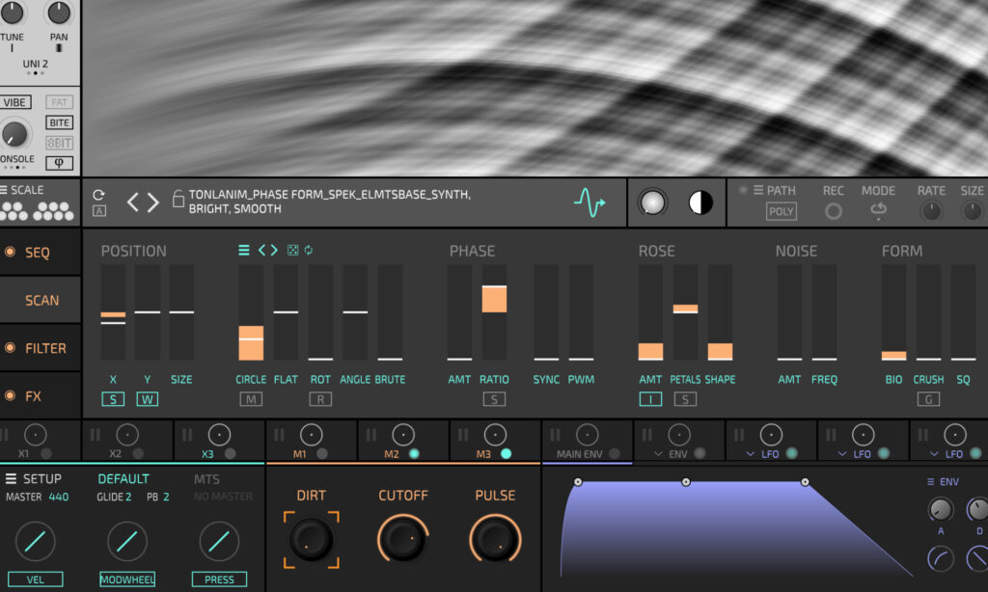Open the teal hamburger menu near POSITION
The image size is (988, 592).
click(x=244, y=251)
